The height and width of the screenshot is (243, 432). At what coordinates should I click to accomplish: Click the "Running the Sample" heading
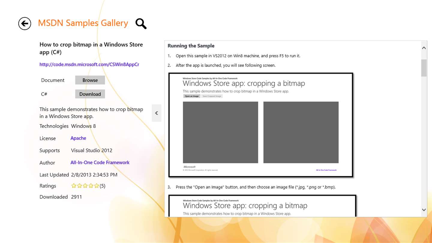point(191,46)
